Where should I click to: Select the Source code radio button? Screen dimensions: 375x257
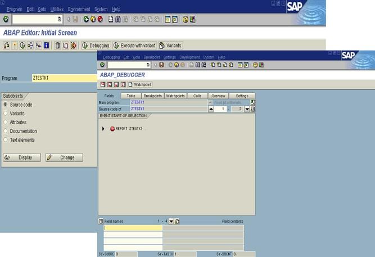(6, 105)
